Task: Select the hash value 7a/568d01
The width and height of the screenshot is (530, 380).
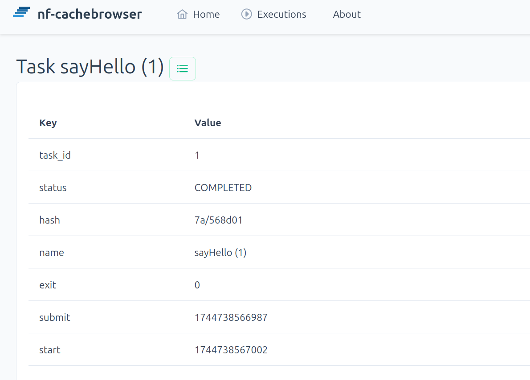Action: pyautogui.click(x=218, y=220)
